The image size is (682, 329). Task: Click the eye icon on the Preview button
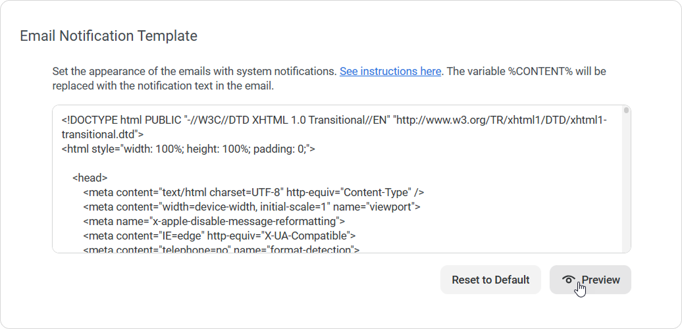(568, 280)
